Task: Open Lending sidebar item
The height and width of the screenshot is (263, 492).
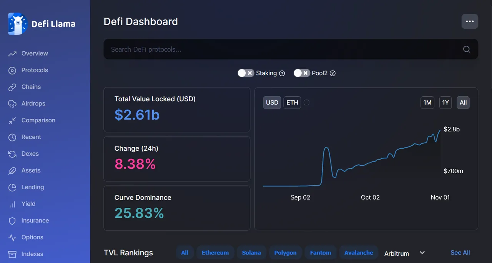Action: click(x=33, y=187)
